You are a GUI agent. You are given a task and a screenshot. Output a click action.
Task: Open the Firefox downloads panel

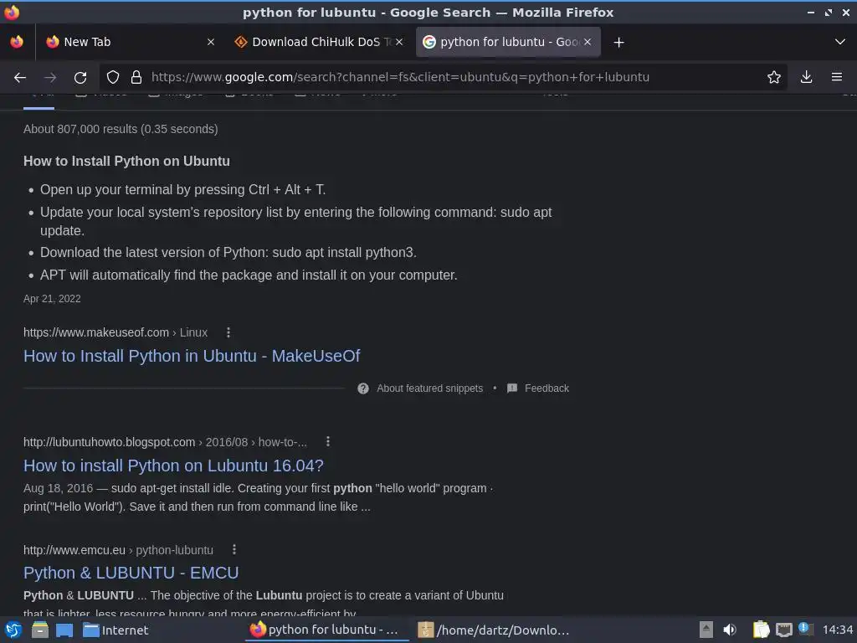(x=806, y=77)
